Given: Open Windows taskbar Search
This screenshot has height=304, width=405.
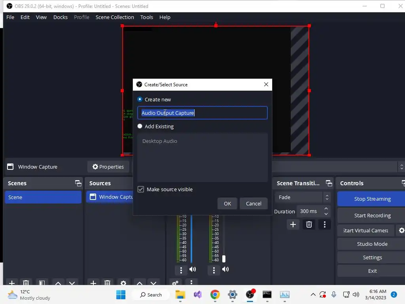Looking at the screenshot, I should [x=151, y=294].
